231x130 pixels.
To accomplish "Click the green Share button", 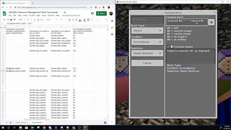I will click(101, 13).
